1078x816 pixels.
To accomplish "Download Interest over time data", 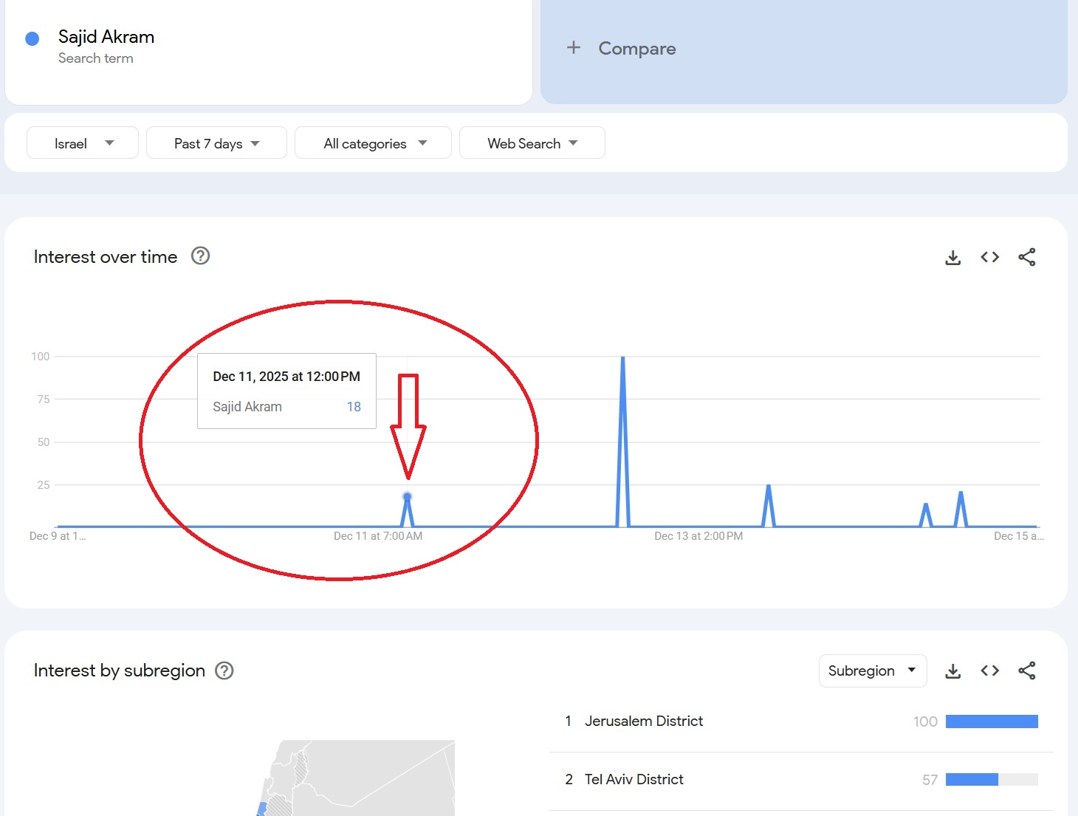I will 953,257.
